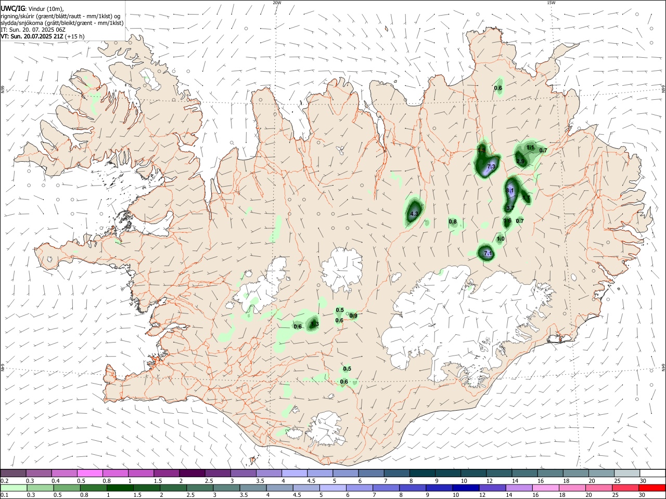Click the bright pink 0.5–0.8 swatch in top row
Viewport: 666px width, 499px height.
[x=90, y=474]
